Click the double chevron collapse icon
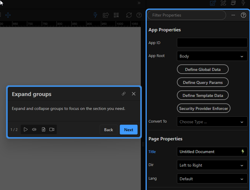This screenshot has height=190, width=250. [139, 3]
